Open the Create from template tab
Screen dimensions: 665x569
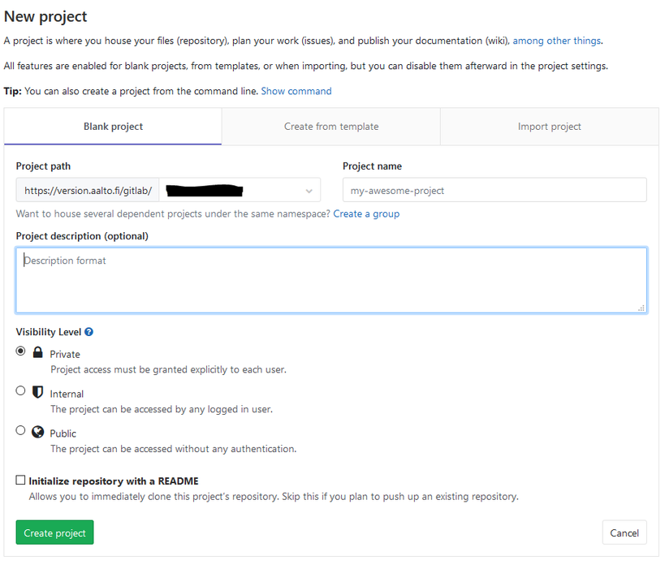pyautogui.click(x=331, y=127)
